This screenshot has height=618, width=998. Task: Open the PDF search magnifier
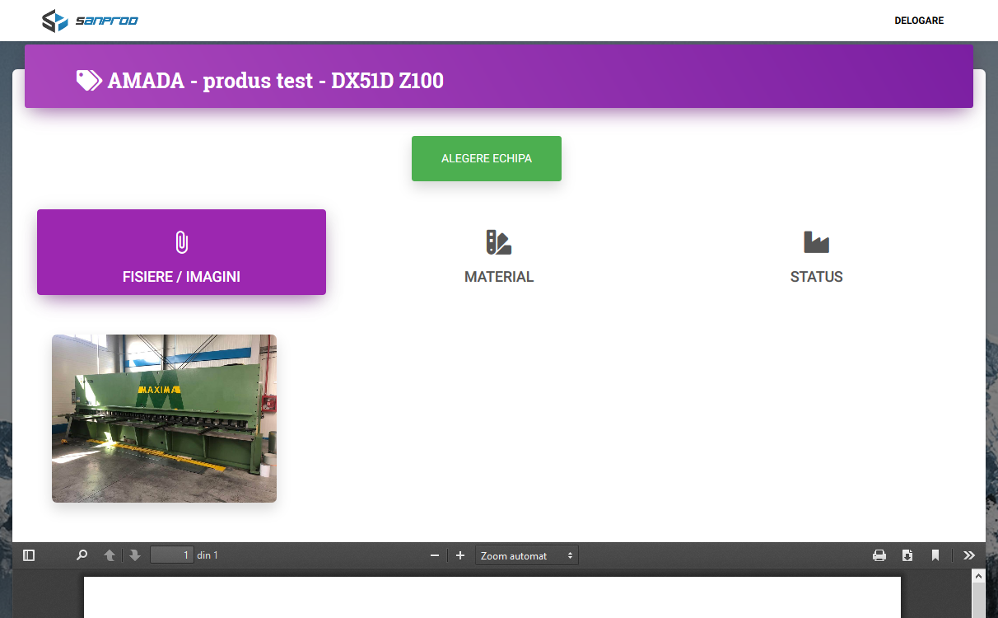(82, 555)
